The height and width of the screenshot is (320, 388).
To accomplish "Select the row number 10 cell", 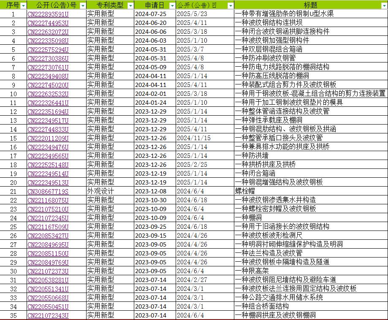I will (x=12, y=94).
